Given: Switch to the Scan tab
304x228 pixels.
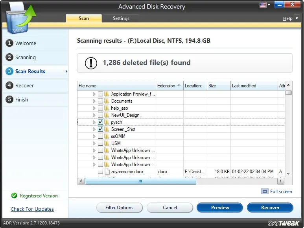Looking at the screenshot, I should coord(83,18).
